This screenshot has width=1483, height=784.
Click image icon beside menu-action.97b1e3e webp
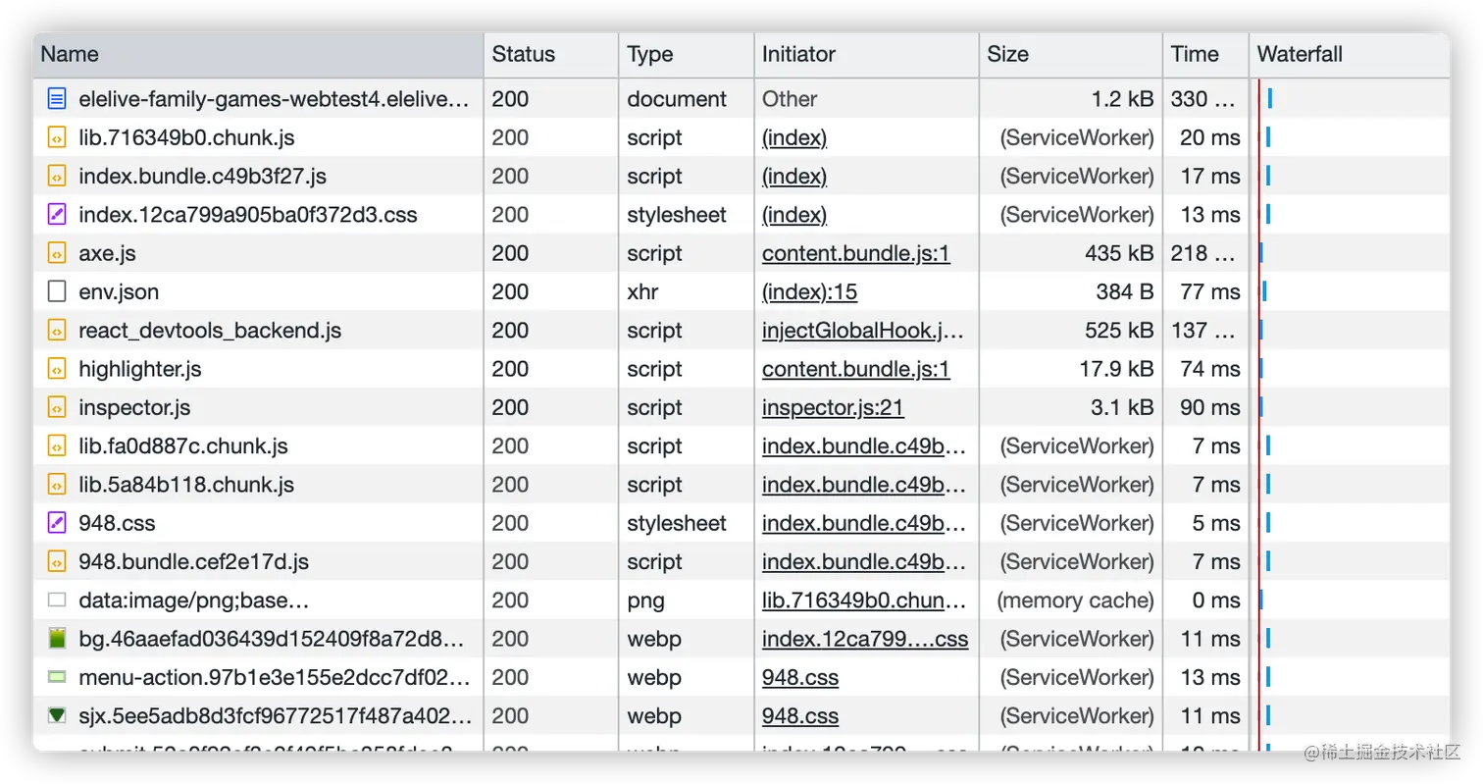pos(58,677)
